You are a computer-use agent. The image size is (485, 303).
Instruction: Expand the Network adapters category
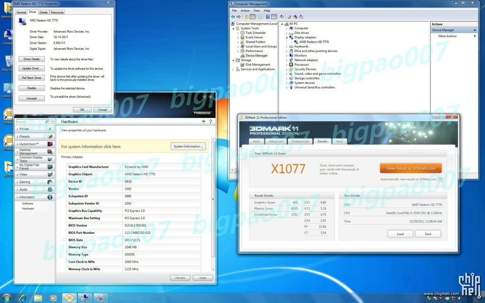point(287,60)
